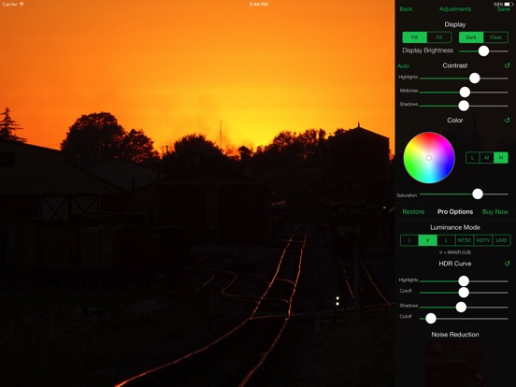
Task: Click the HDR Highlights Cutoff slider knob
Action: (464, 293)
